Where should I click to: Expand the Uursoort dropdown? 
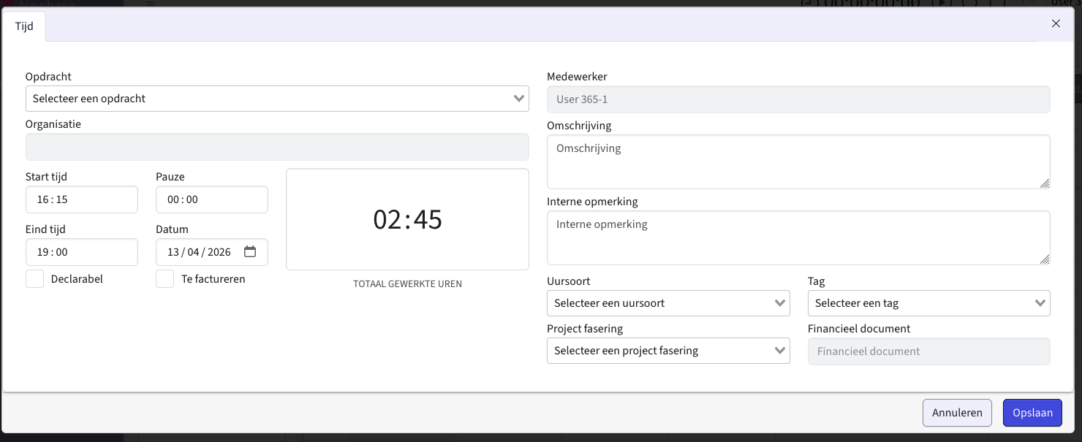668,303
